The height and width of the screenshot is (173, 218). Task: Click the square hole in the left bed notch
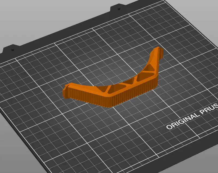point(12,49)
